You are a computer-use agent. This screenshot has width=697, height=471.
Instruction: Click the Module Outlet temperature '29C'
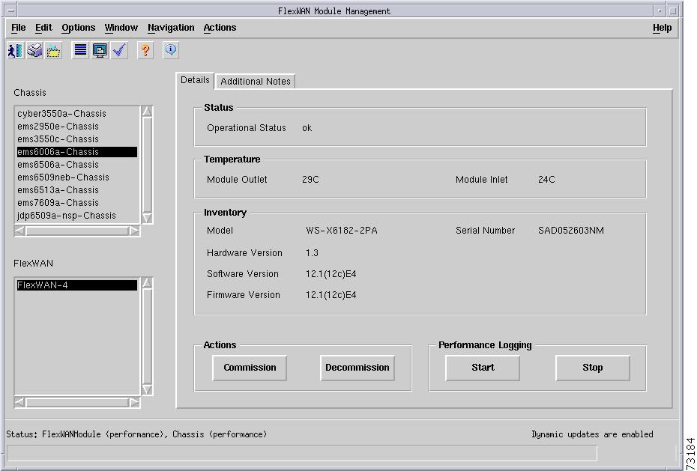pyautogui.click(x=310, y=180)
